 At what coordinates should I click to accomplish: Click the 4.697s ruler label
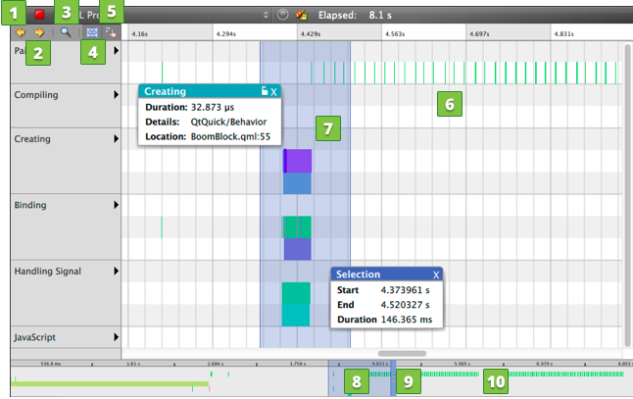(x=479, y=34)
